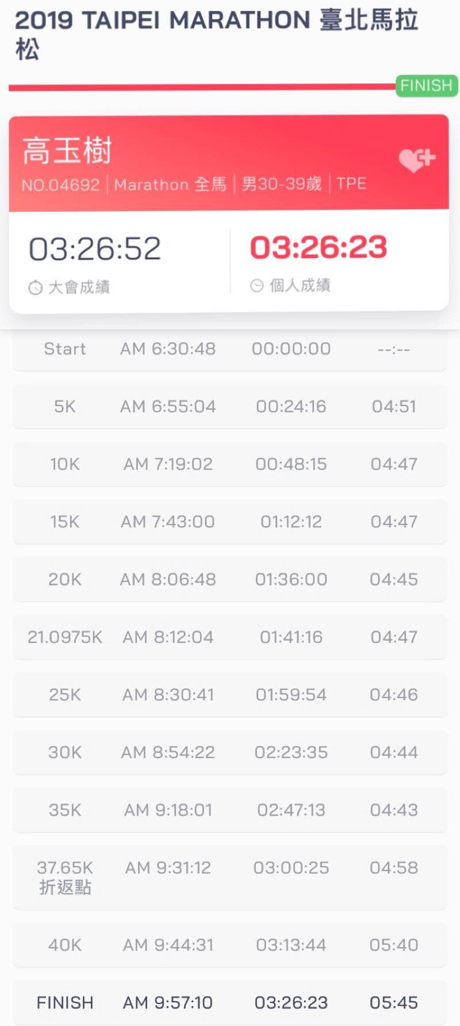Click the 37.65K 折返點 turnaround row

click(230, 876)
